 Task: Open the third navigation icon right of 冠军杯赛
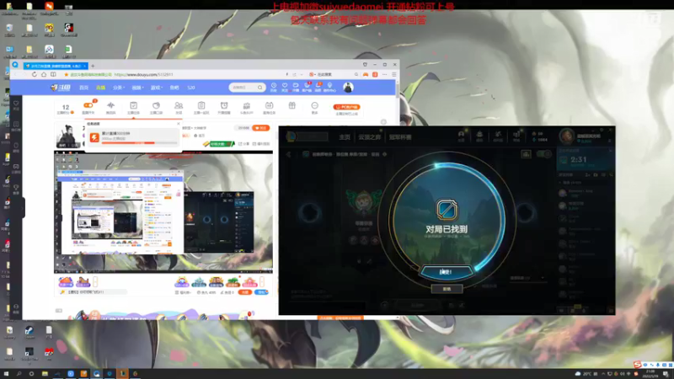(x=498, y=136)
